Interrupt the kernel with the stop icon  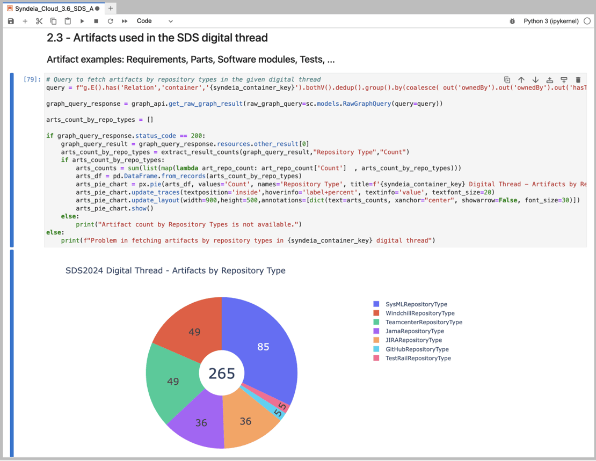[x=96, y=21]
